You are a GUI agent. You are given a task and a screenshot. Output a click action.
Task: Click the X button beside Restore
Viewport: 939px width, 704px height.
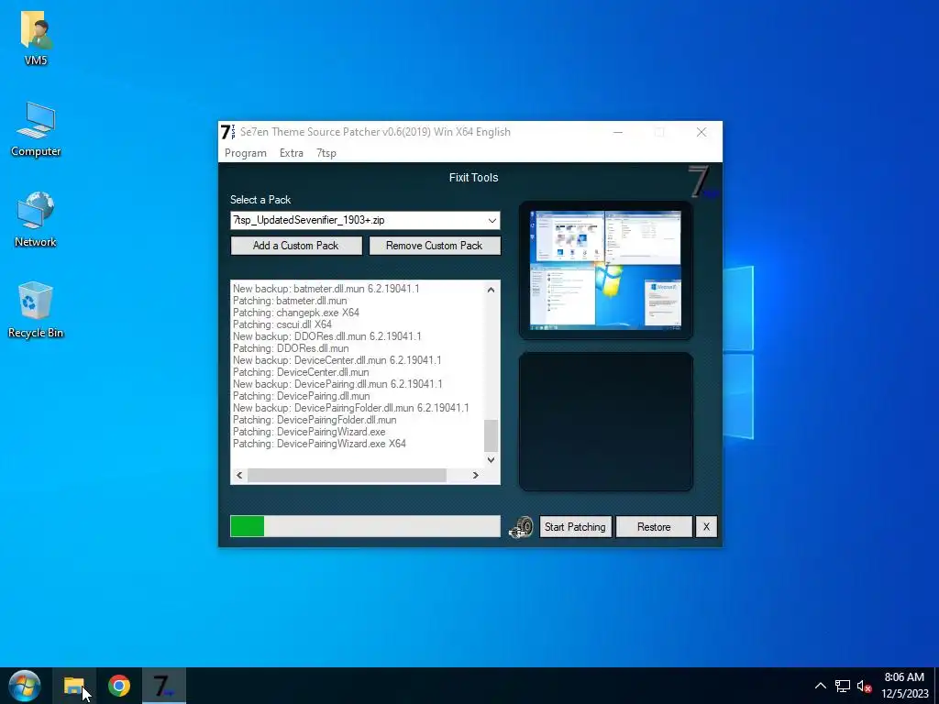(706, 527)
